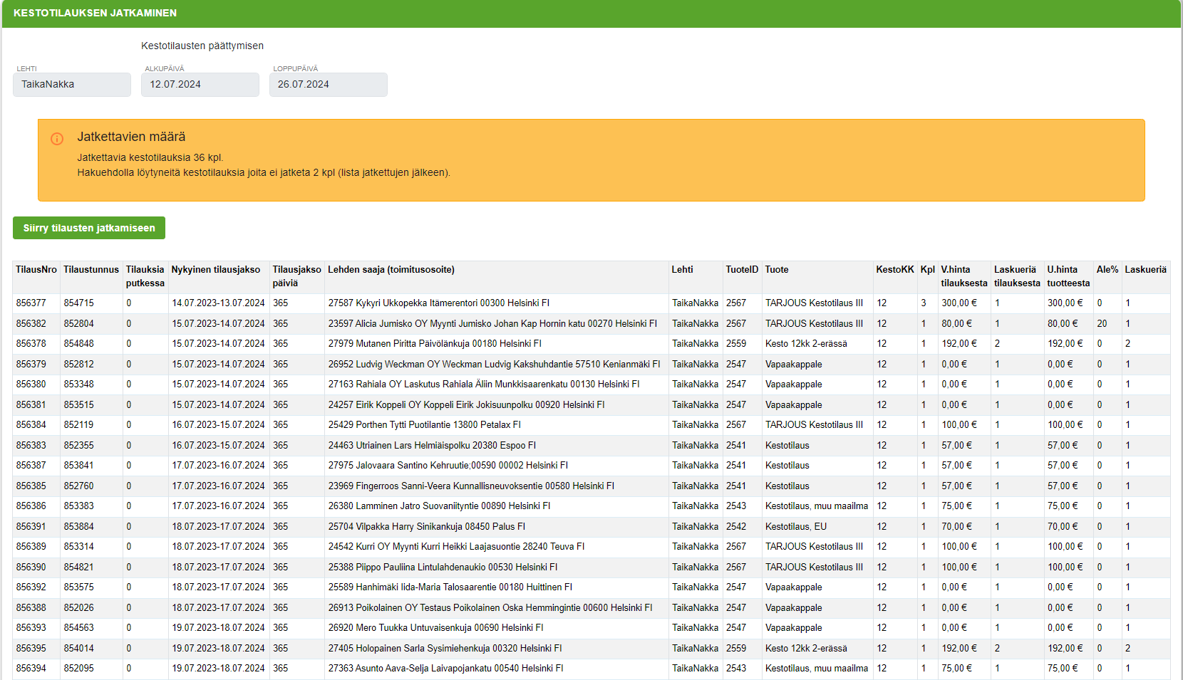Click 'Kesto 12kk 2-erässä' in row 856395
The image size is (1183, 680).
tap(807, 648)
